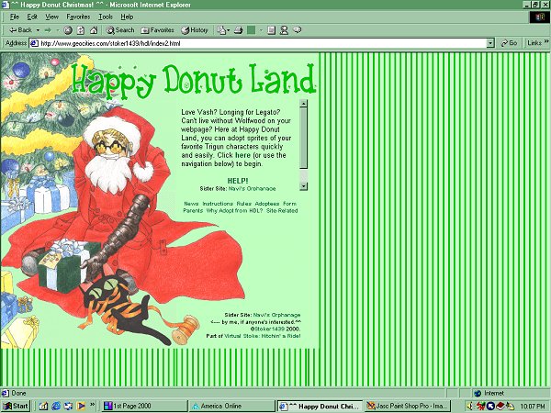
Task: Click the Show Desktop quick launch icon
Action: pos(43,406)
